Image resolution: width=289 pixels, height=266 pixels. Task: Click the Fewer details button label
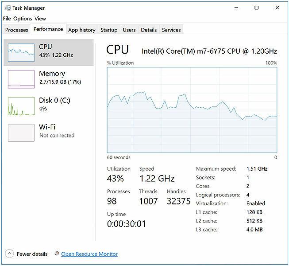pyautogui.click(x=32, y=254)
